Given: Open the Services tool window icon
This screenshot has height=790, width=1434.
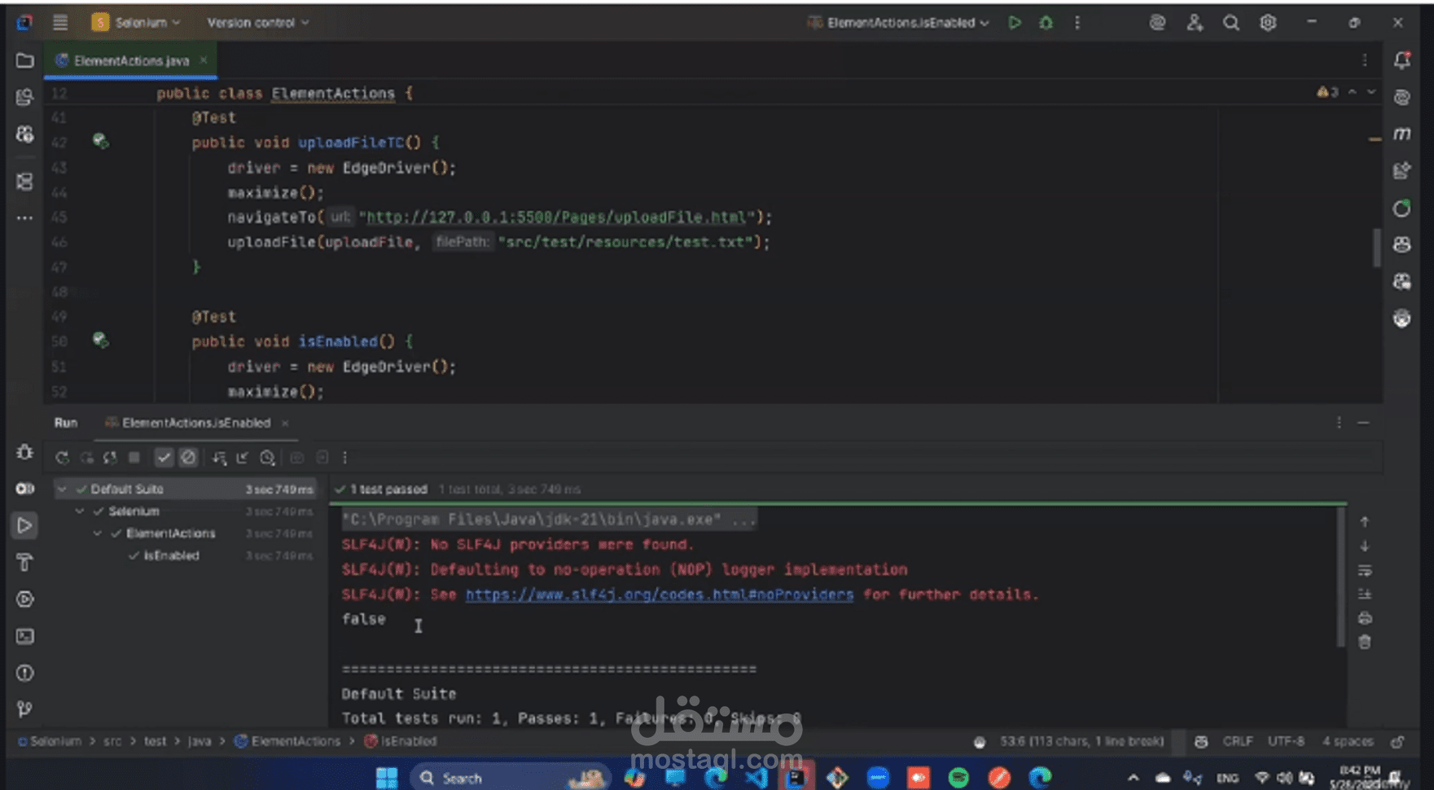Looking at the screenshot, I should click(24, 599).
